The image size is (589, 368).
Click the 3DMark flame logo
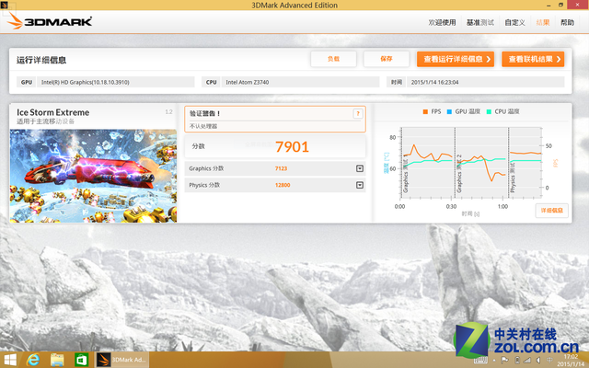15,21
